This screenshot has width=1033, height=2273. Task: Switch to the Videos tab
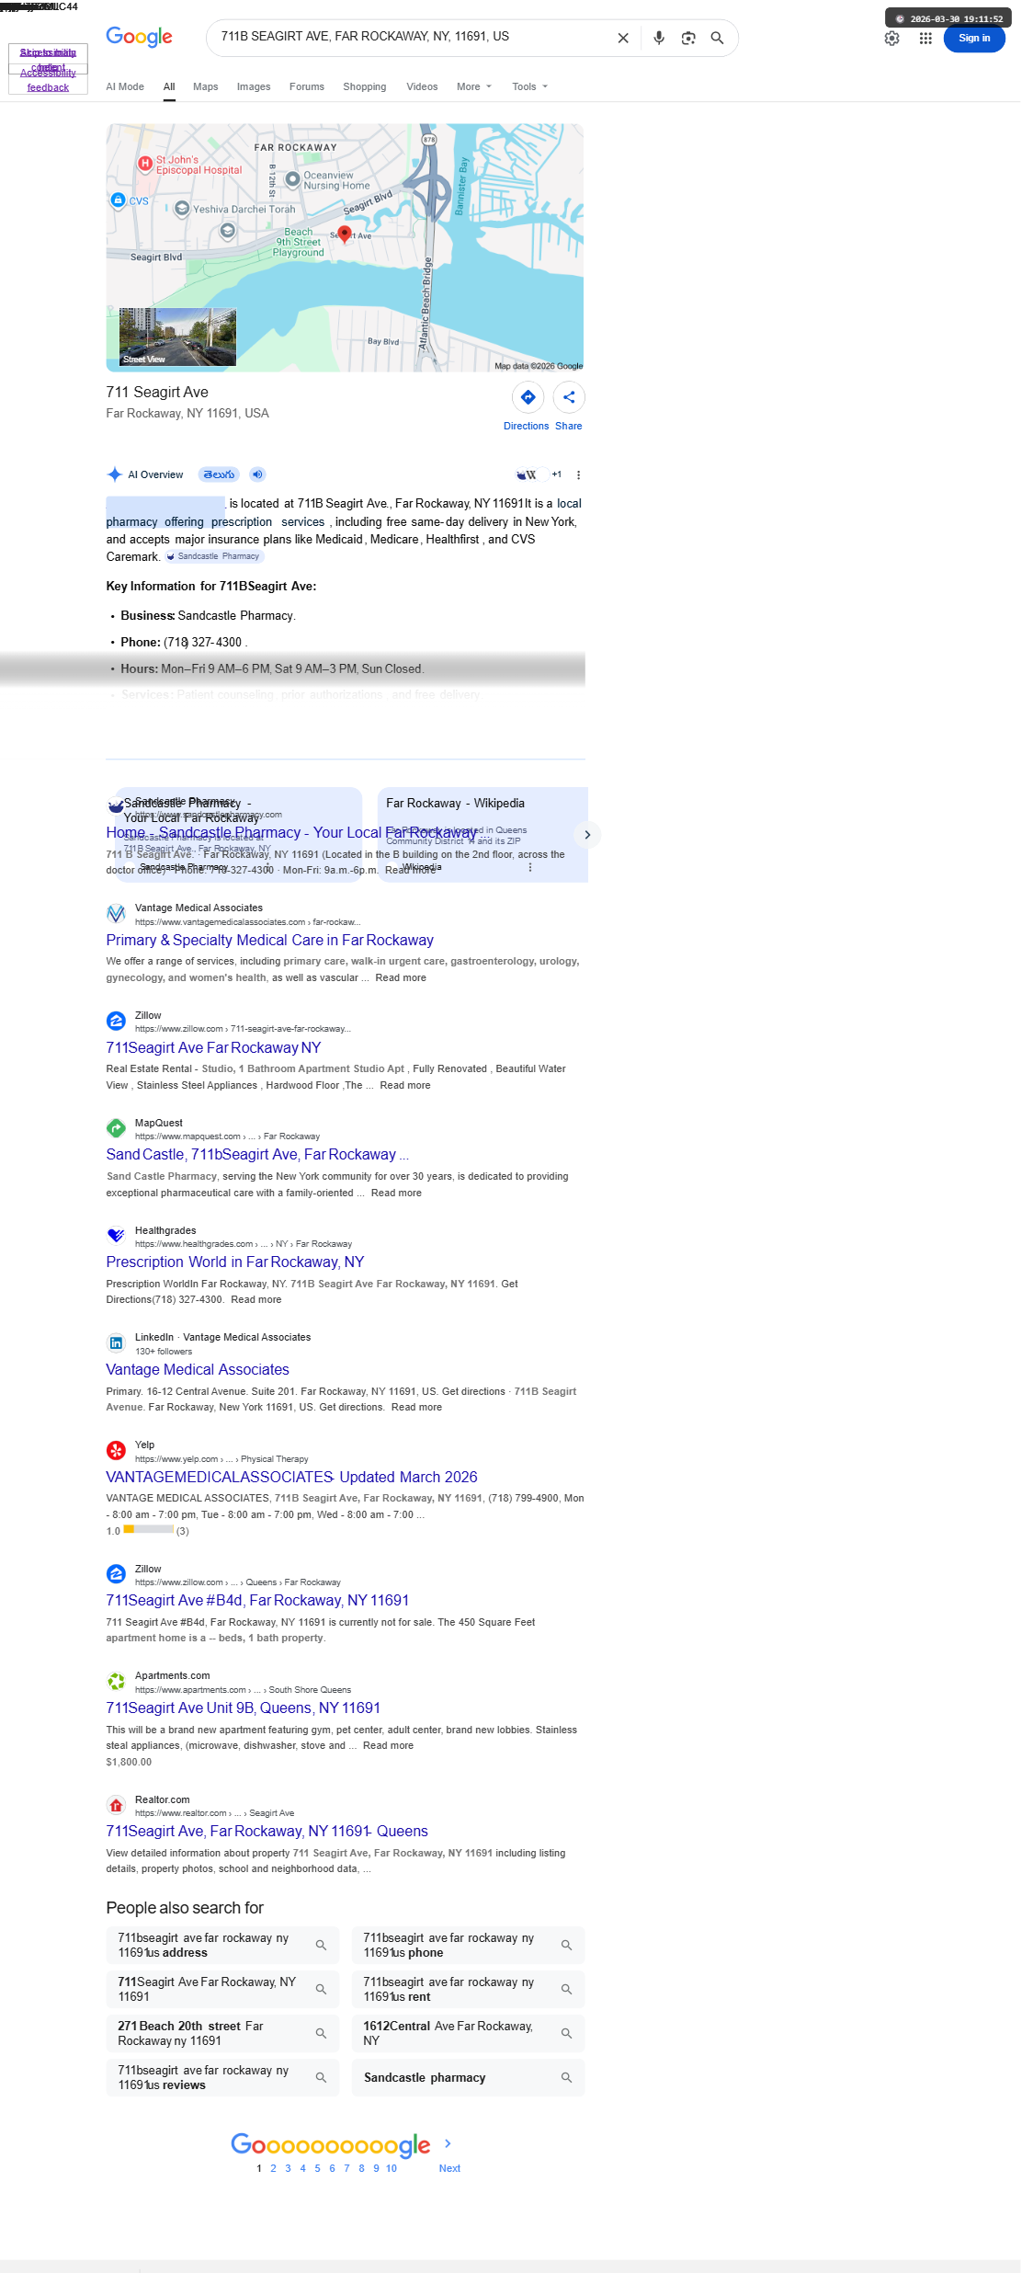click(422, 86)
